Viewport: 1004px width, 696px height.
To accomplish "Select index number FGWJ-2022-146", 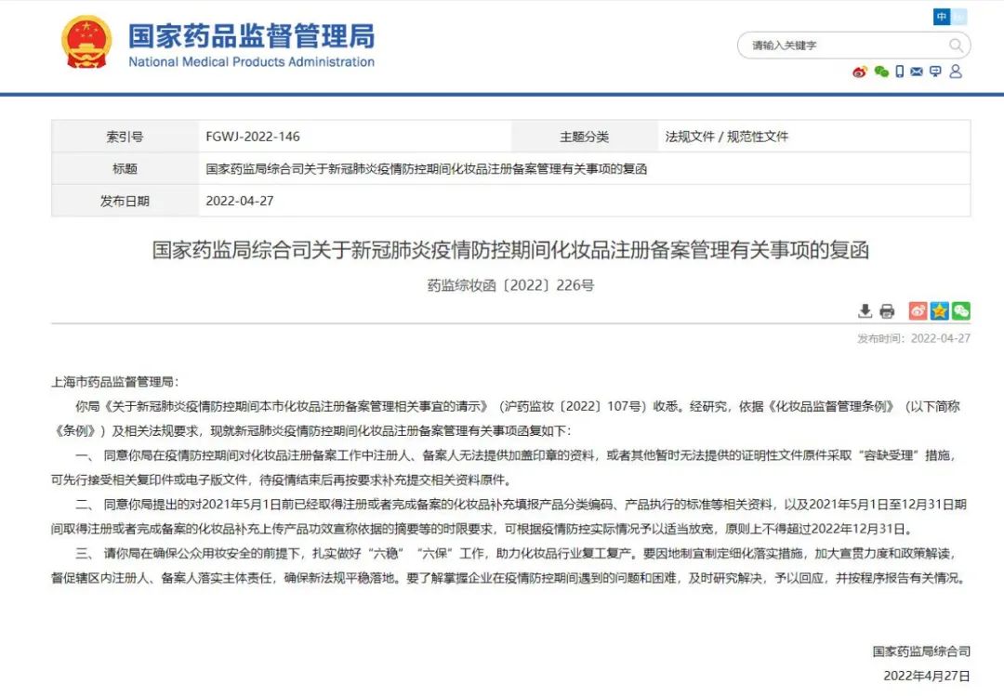I will pyautogui.click(x=253, y=137).
